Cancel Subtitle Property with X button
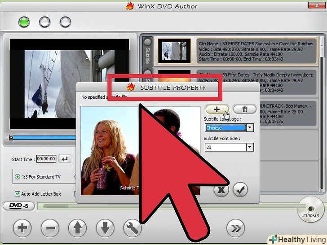 221,189
